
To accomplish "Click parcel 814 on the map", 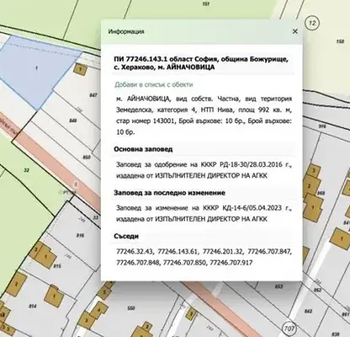I will pos(33,306).
